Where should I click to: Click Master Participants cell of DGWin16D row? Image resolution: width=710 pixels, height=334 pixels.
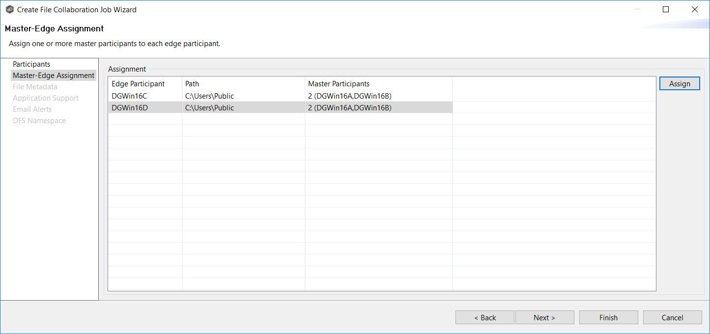click(349, 108)
